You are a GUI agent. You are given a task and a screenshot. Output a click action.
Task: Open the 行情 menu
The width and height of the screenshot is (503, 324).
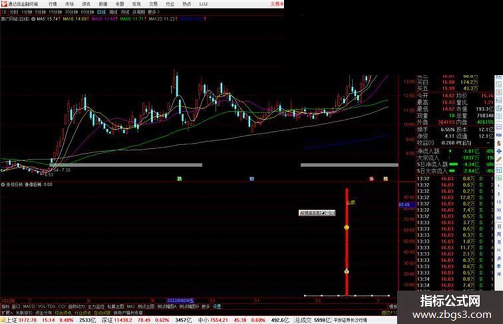pos(53,4)
